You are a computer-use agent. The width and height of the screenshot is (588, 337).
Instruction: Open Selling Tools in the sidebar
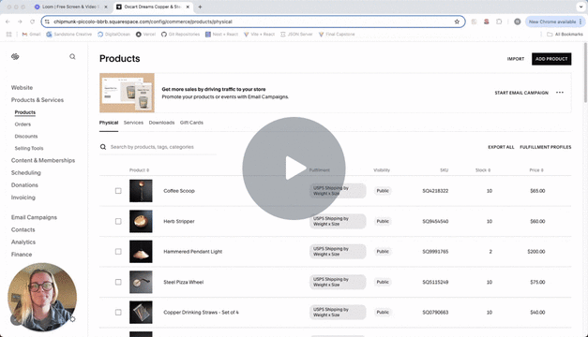29,148
